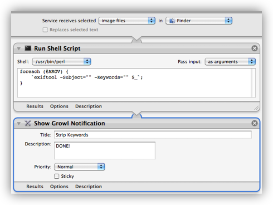This screenshot has height=205, width=273.
Task: Click the Description field containing DONE!
Action: (x=105, y=150)
